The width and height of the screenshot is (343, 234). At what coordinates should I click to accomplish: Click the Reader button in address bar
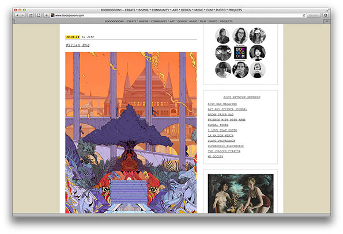(314, 16)
